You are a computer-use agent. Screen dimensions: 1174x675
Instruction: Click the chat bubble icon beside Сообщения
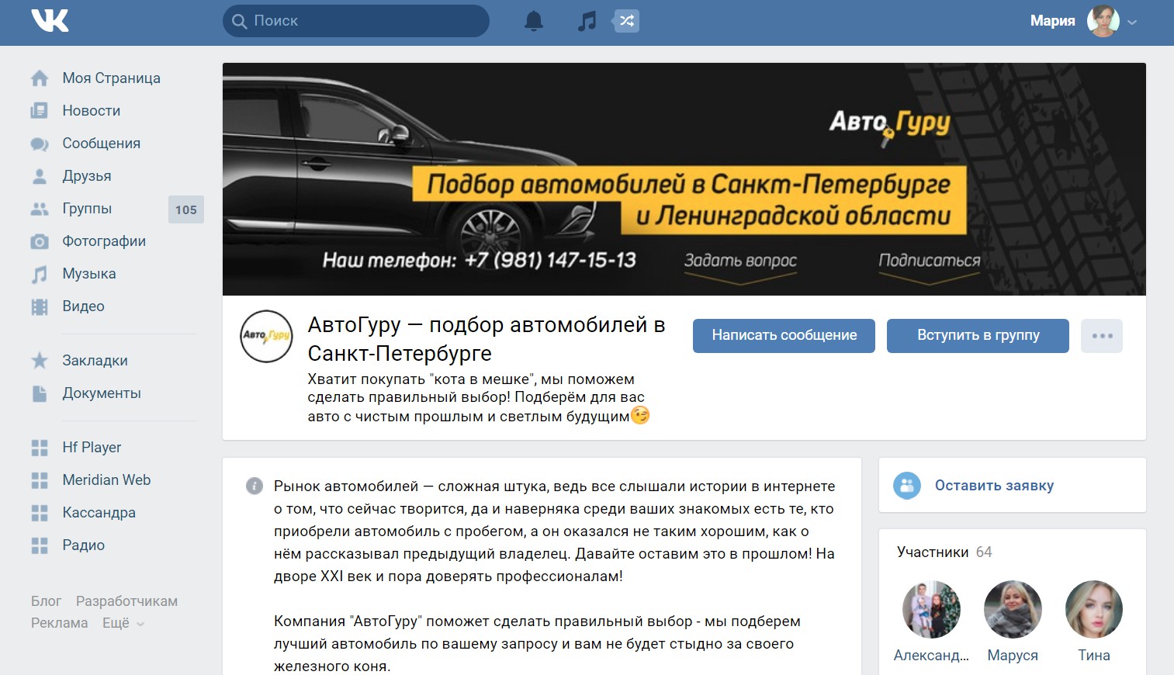point(40,144)
